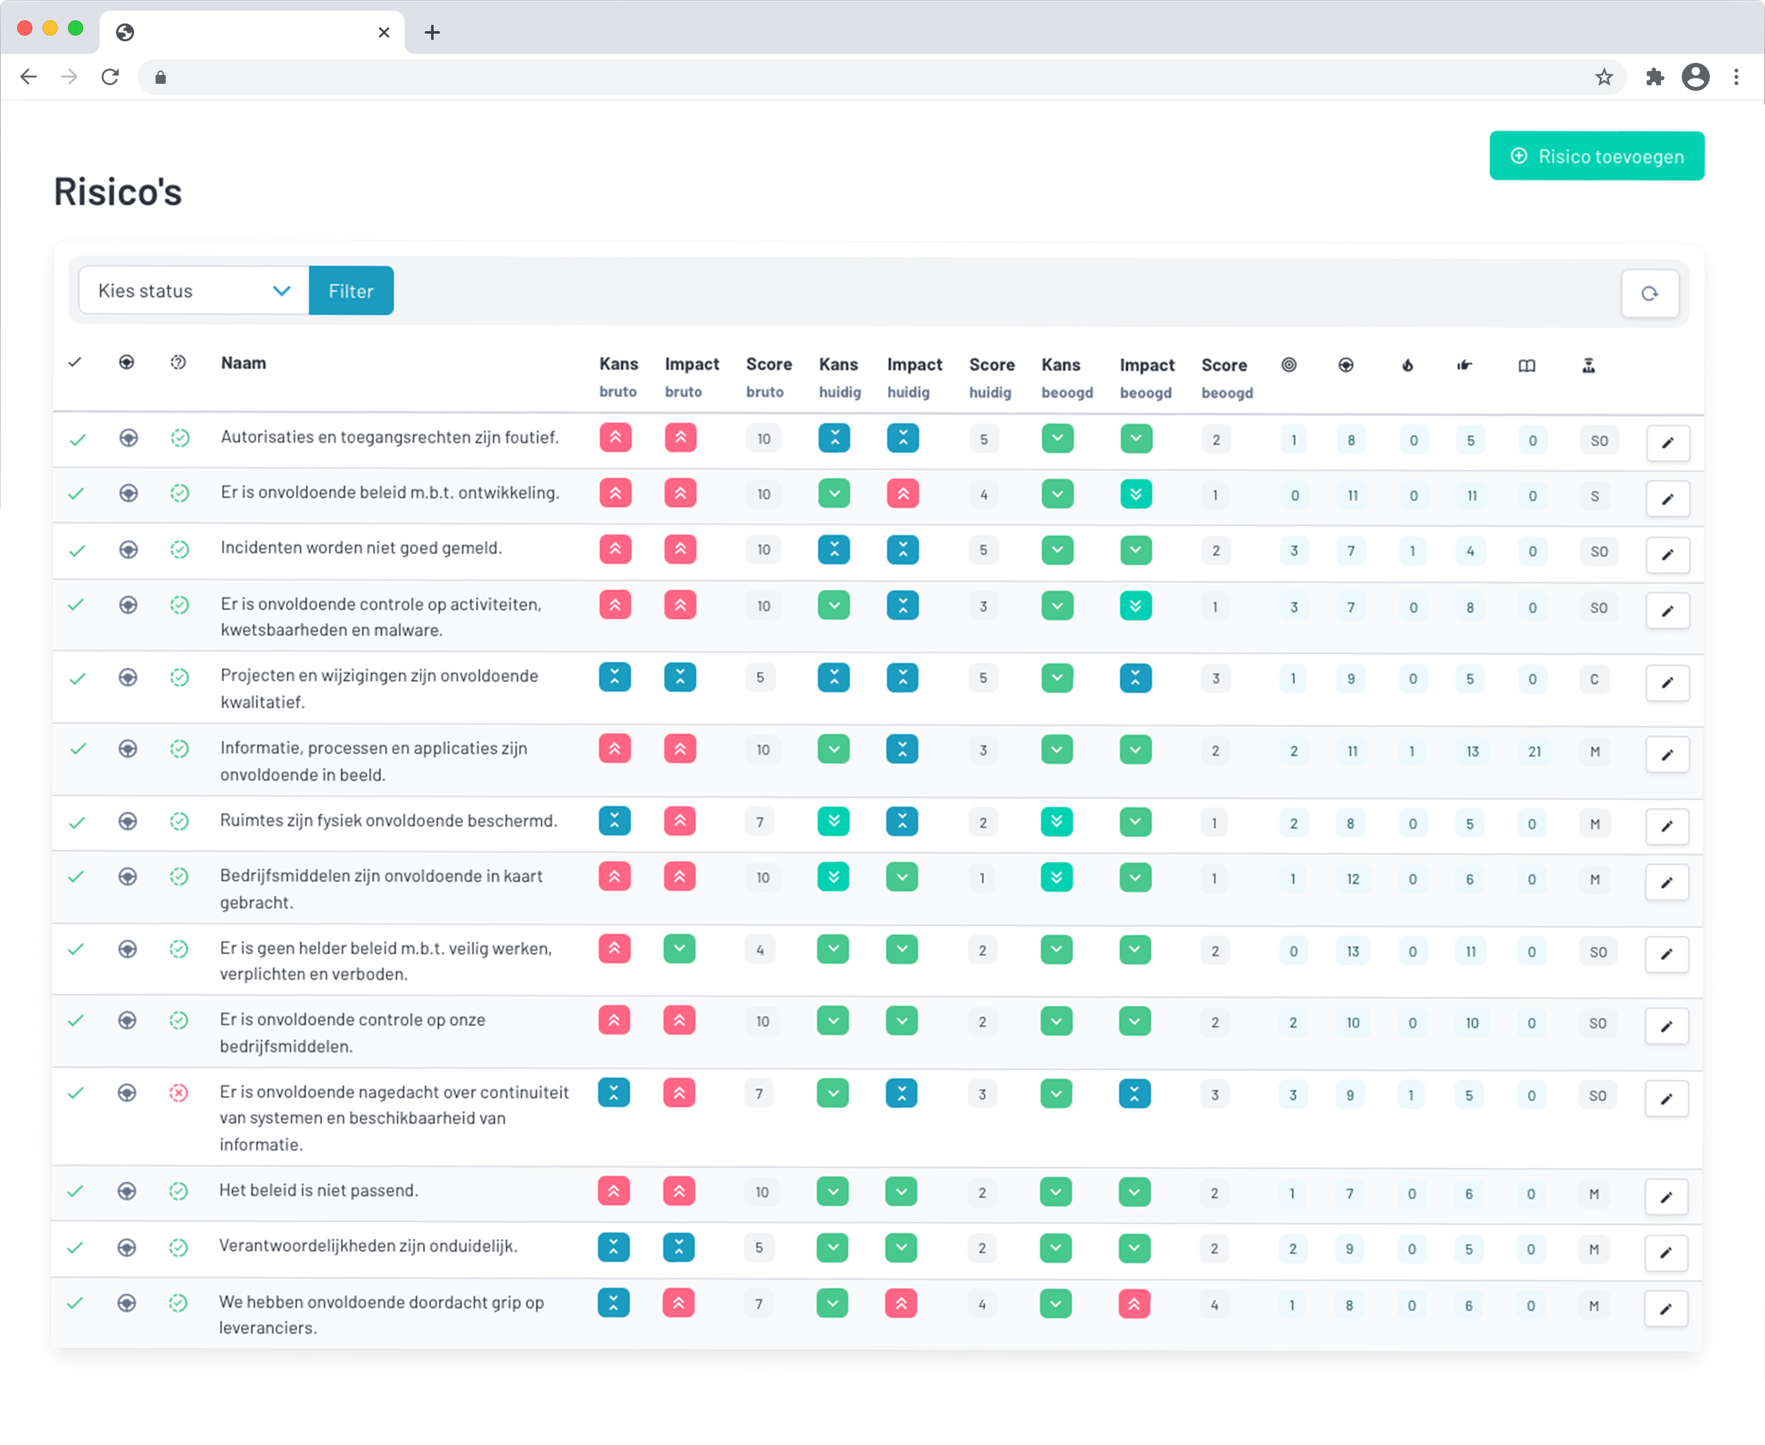Click the refresh icon in the filter bar
This screenshot has height=1445, width=1765.
pos(1649,293)
